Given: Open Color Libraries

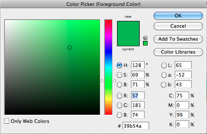Looking at the screenshot, I should (178, 52).
